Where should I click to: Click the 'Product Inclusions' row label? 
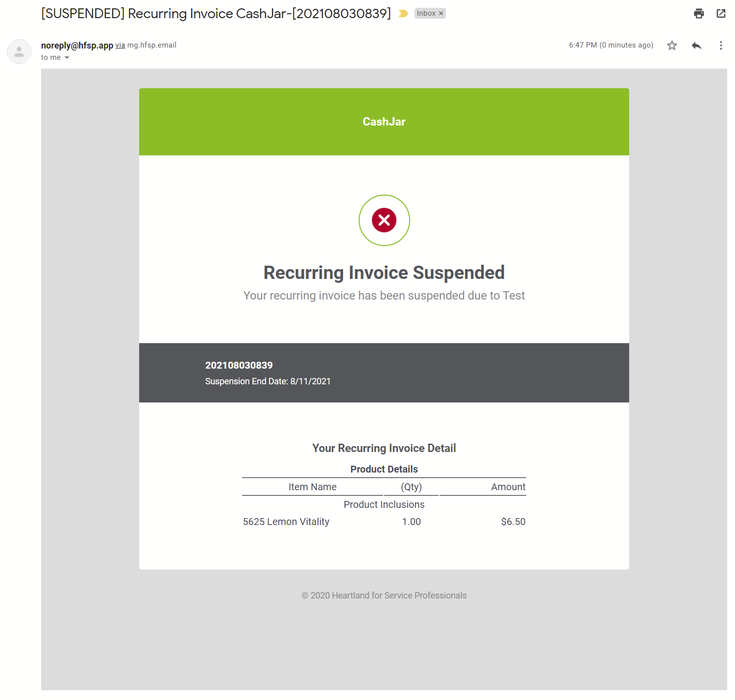coord(384,504)
